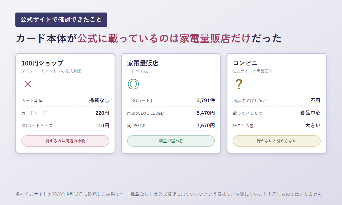342x205 pixels.
Task: Click the 掲載なし value
Action: (99, 100)
